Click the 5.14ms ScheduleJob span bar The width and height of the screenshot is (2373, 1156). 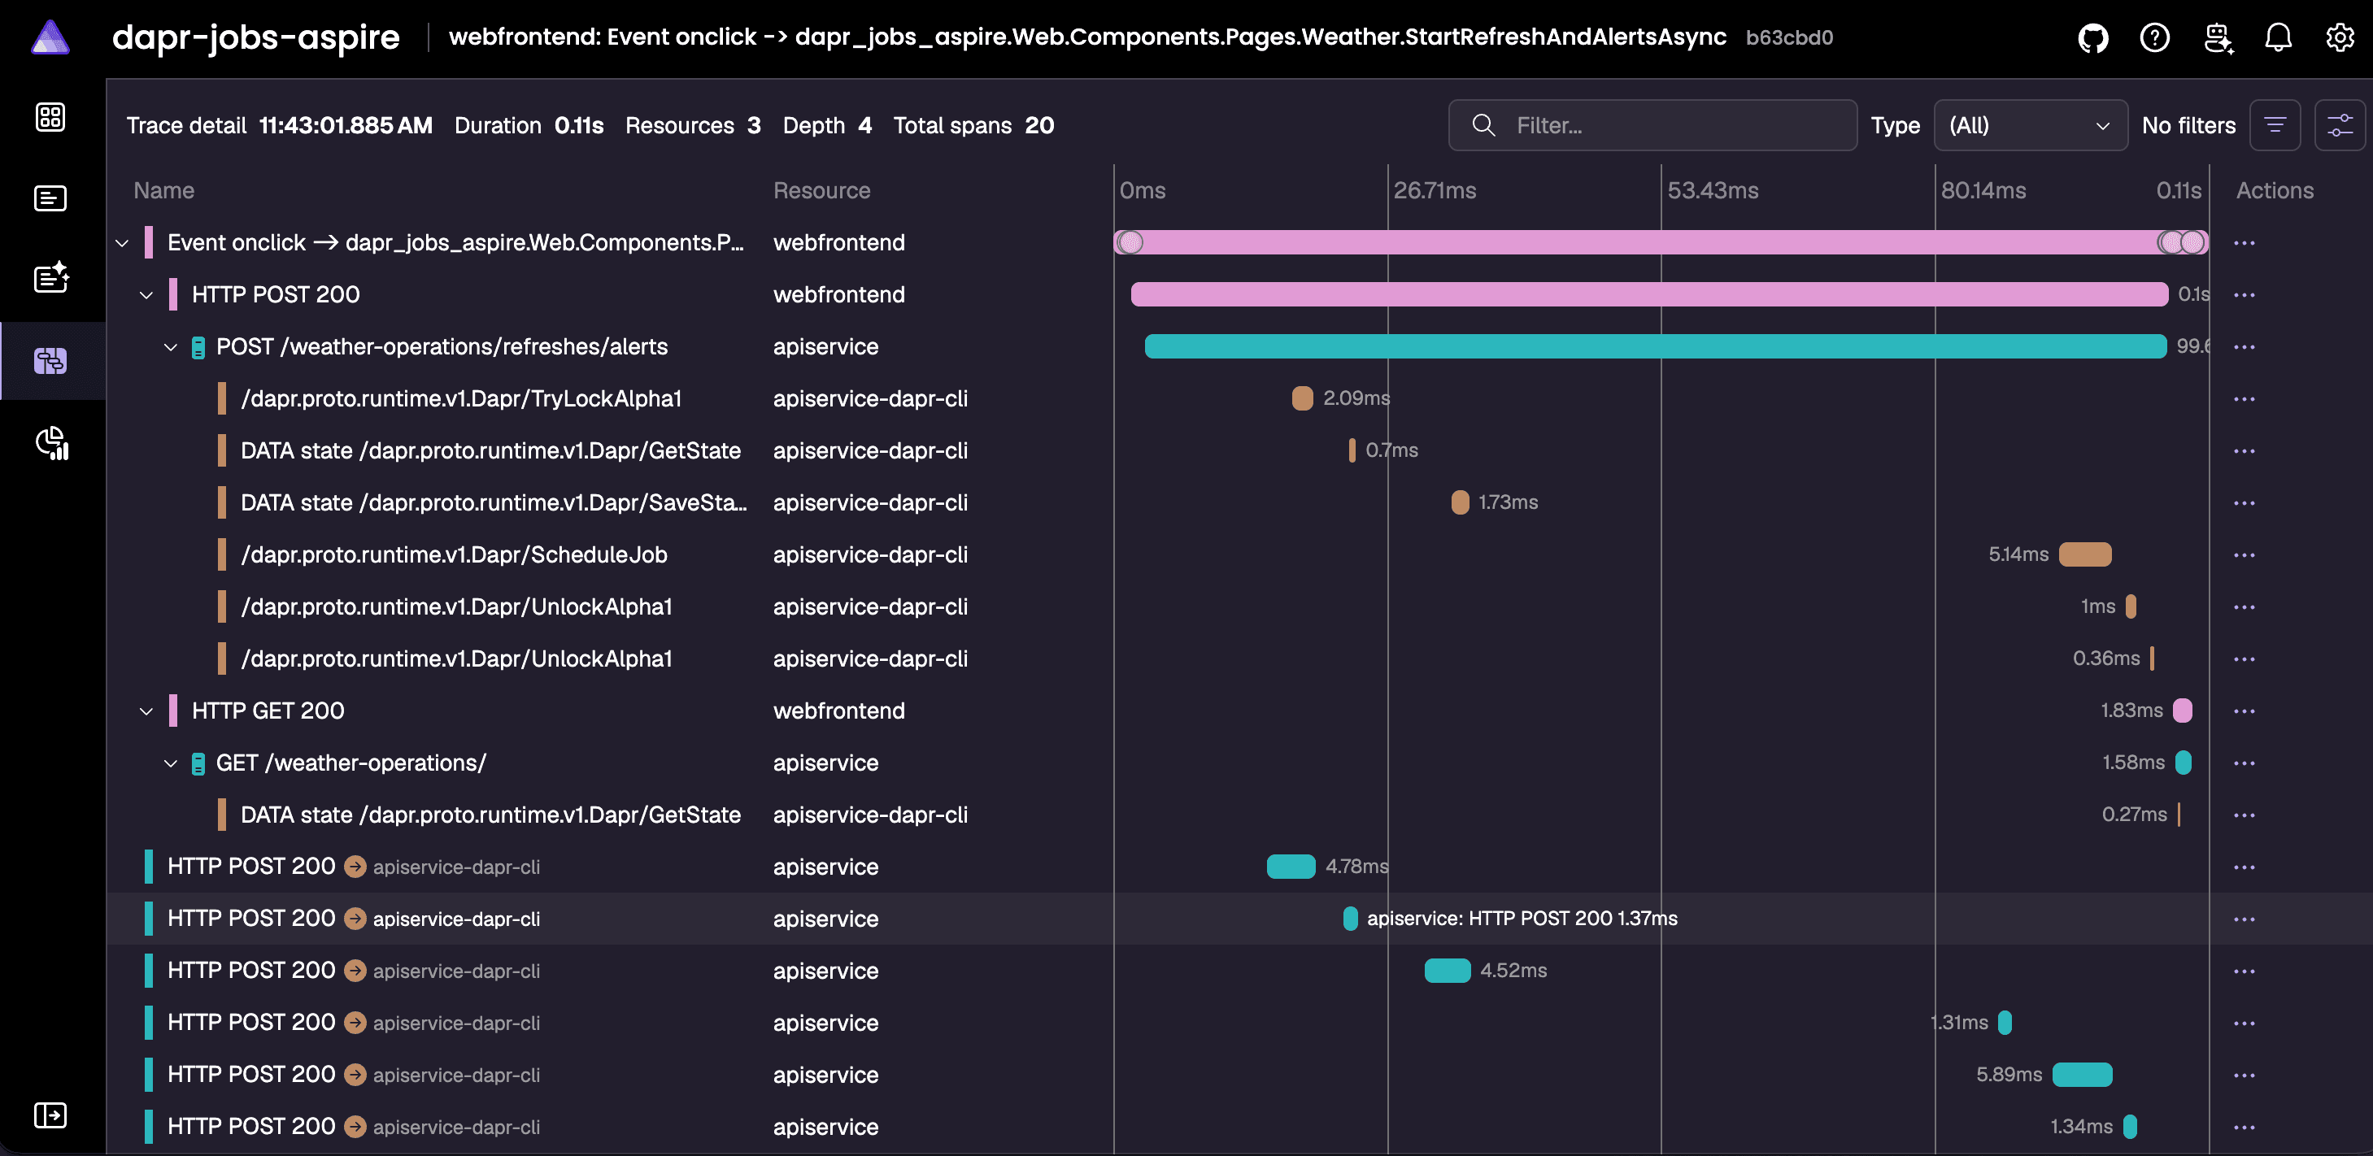(2086, 554)
